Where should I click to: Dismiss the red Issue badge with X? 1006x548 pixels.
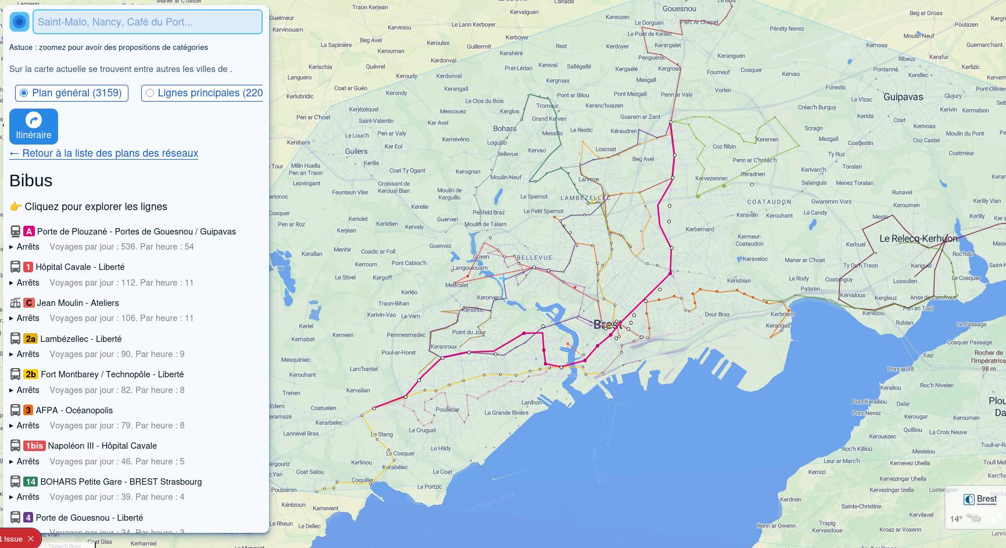[31, 539]
